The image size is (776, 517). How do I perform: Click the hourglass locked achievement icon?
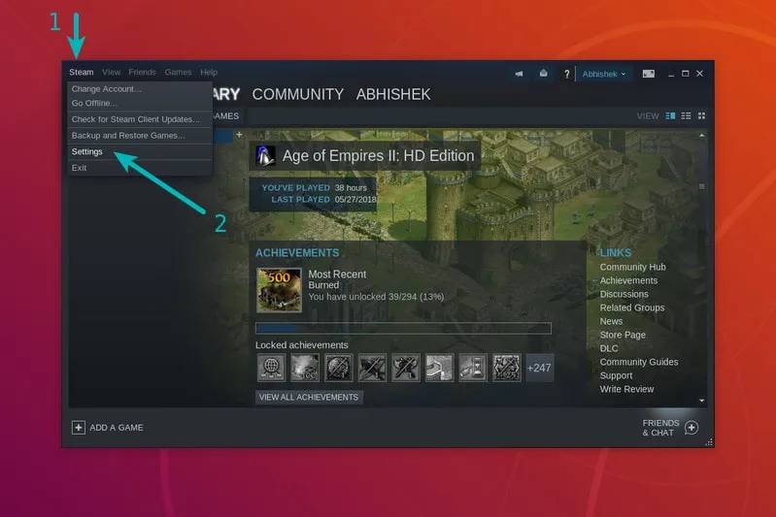pyautogui.click(x=473, y=368)
